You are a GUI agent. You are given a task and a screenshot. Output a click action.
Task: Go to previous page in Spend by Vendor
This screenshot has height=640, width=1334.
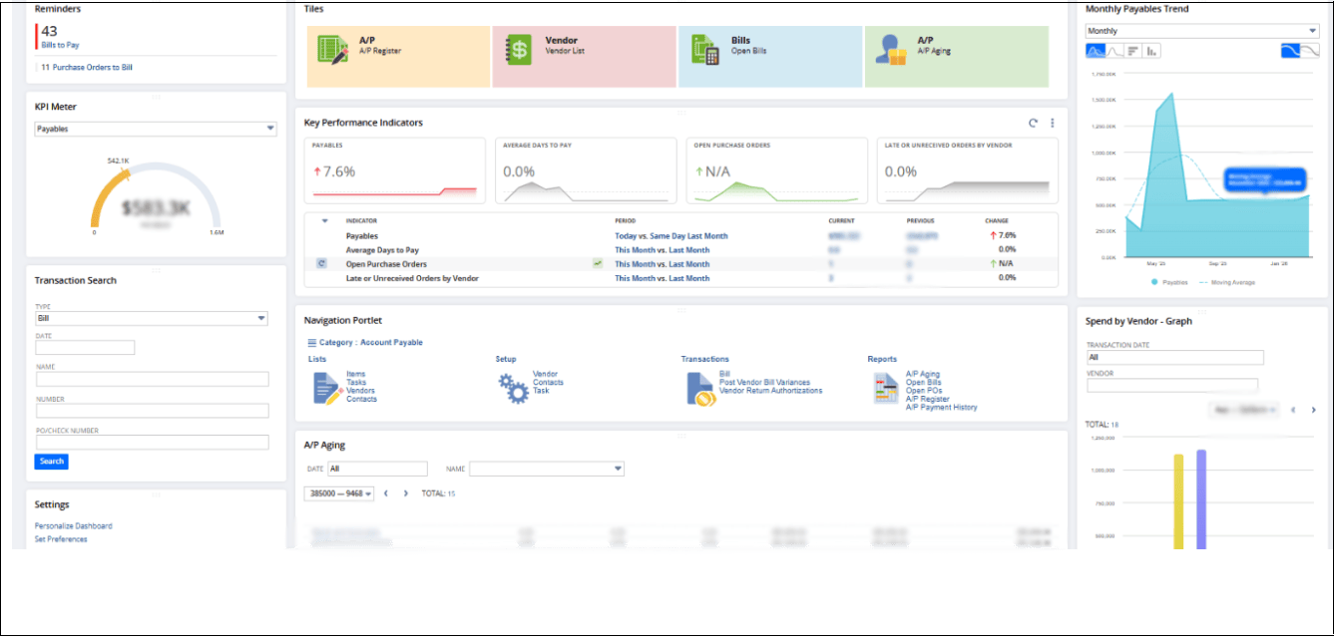tap(1293, 410)
